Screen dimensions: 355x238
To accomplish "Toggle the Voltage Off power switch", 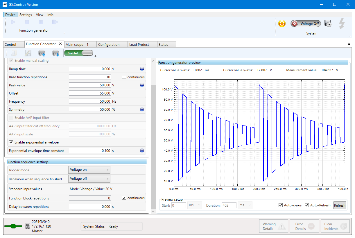I will pyautogui.click(x=306, y=24).
